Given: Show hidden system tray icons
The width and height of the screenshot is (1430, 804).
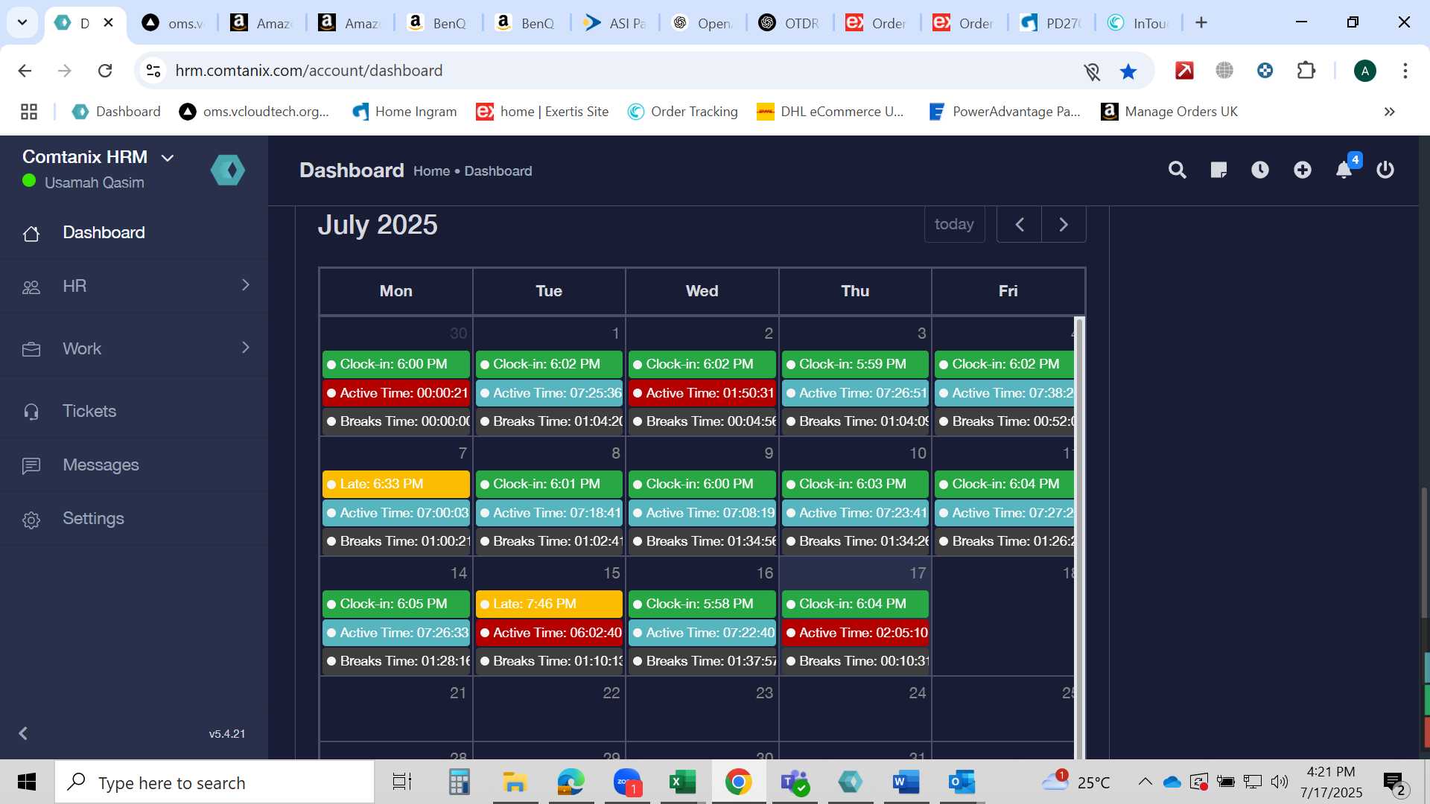Looking at the screenshot, I should 1145,782.
